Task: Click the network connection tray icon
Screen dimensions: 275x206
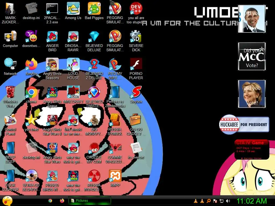Action: click(222, 201)
